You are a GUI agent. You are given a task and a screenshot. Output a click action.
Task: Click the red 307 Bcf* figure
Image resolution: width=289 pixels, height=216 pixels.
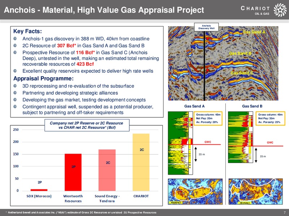pos(66,46)
